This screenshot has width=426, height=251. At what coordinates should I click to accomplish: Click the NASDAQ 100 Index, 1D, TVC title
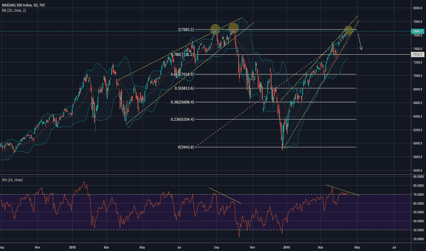(24, 5)
